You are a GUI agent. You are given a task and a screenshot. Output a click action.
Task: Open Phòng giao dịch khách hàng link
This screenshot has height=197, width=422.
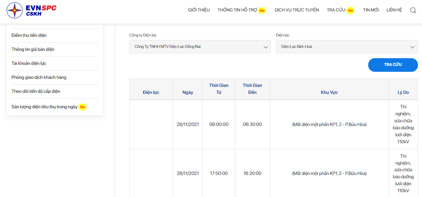[39, 77]
